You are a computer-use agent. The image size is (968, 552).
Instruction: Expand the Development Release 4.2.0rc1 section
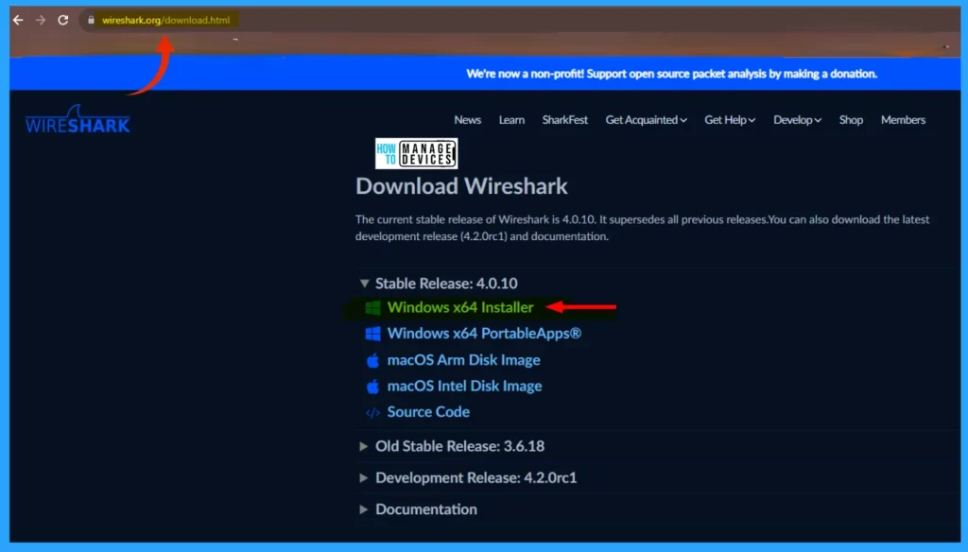[x=468, y=478]
